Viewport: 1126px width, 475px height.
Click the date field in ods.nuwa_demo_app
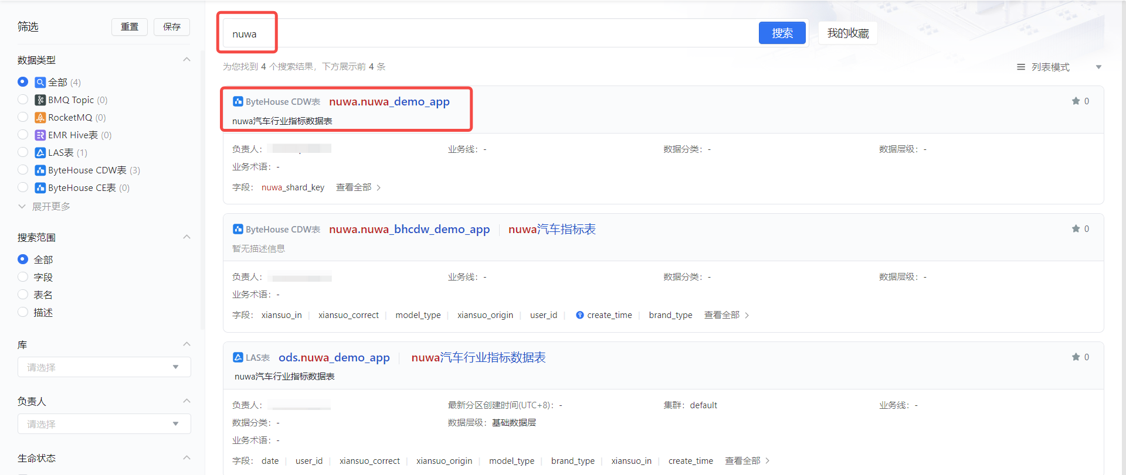click(x=270, y=461)
